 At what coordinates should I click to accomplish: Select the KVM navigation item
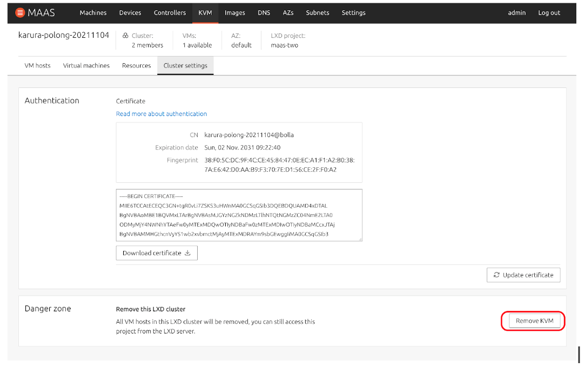[x=205, y=12]
